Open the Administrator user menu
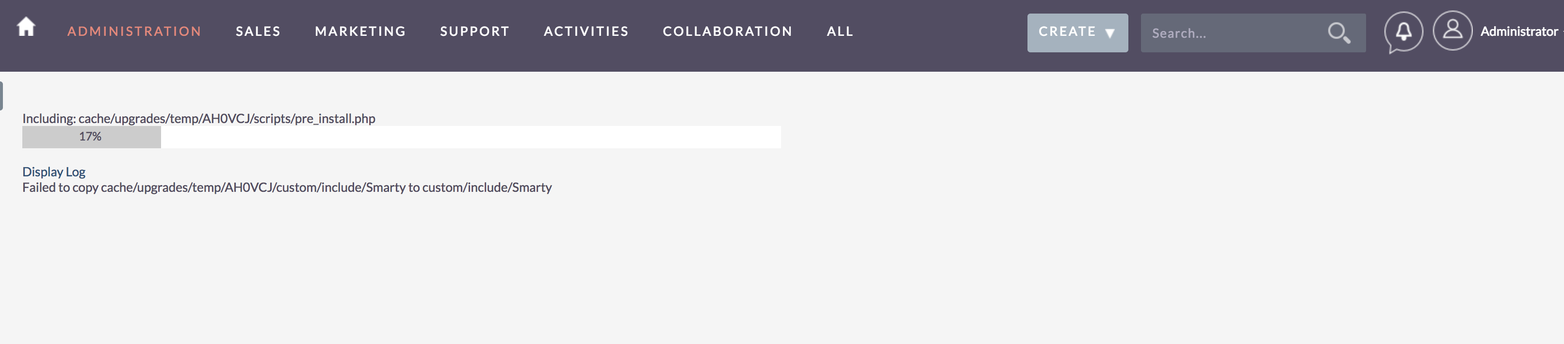The height and width of the screenshot is (344, 1564). click(1518, 31)
